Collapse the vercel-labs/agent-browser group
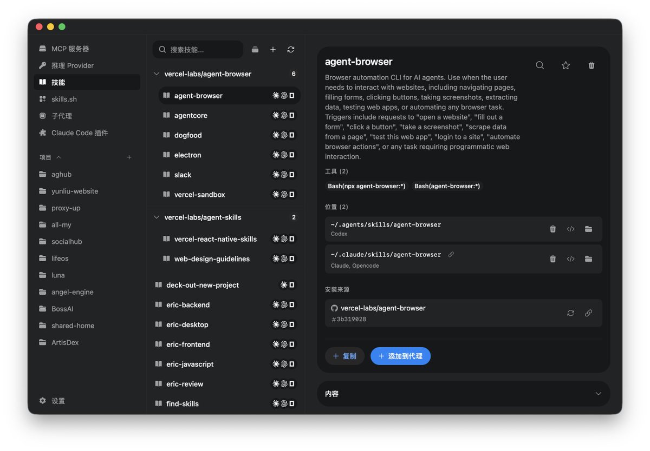Image resolution: width=650 pixels, height=451 pixels. pyautogui.click(x=157, y=74)
